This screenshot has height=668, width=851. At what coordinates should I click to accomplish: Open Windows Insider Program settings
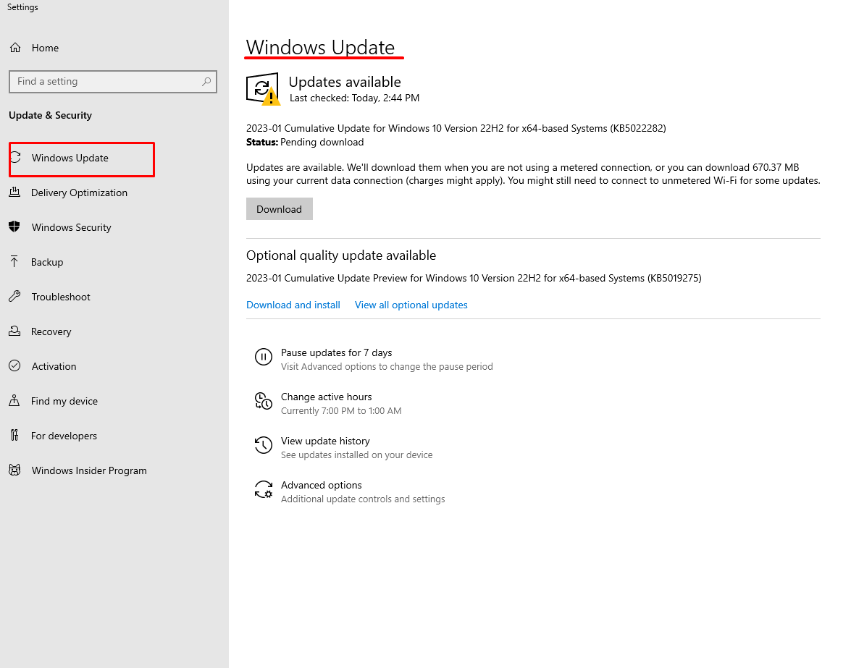[x=89, y=470]
